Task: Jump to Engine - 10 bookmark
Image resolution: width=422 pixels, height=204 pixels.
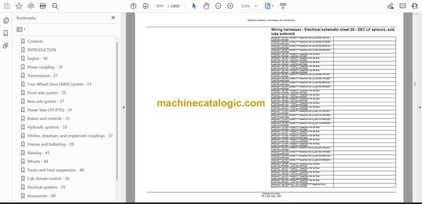Action: (x=38, y=59)
